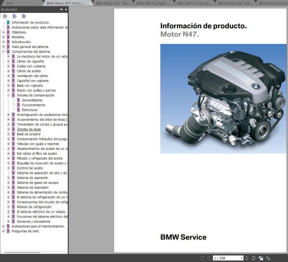Click bookmark icon beside Preguntas de test
The height and width of the screenshot is (262, 288).
click(8, 231)
